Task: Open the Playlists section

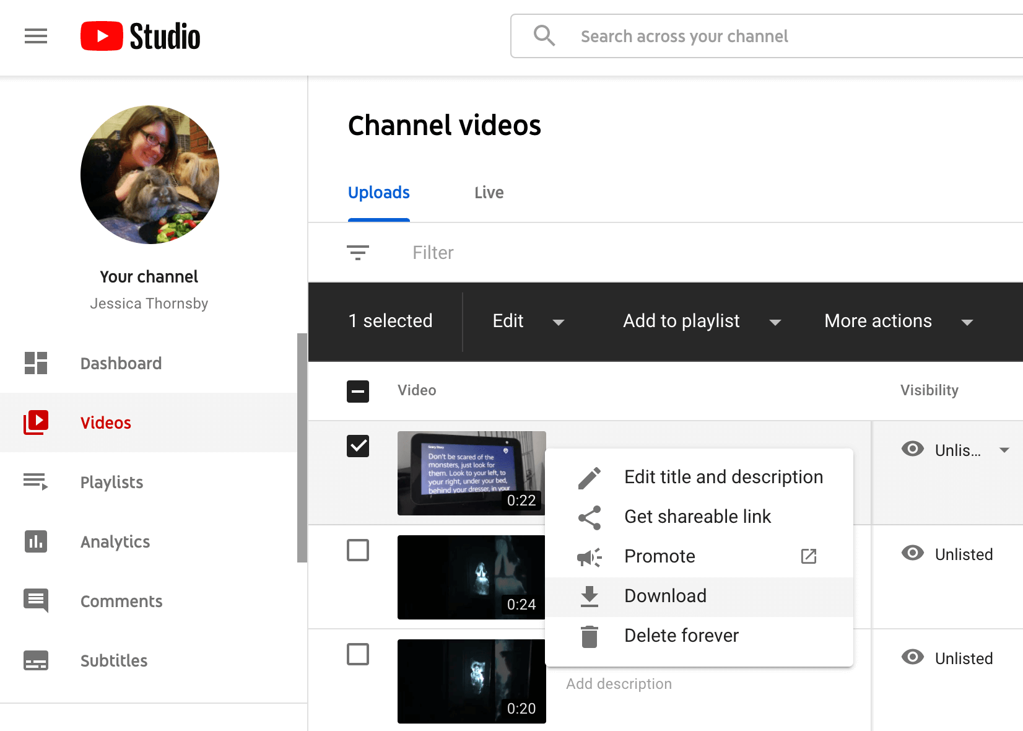Action: 111,482
